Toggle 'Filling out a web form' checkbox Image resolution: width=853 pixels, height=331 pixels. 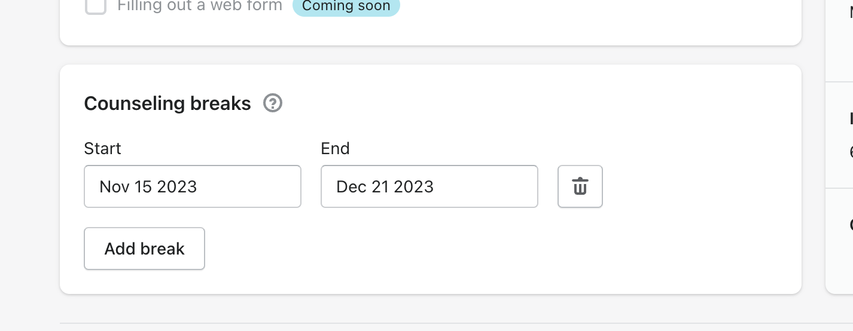96,6
